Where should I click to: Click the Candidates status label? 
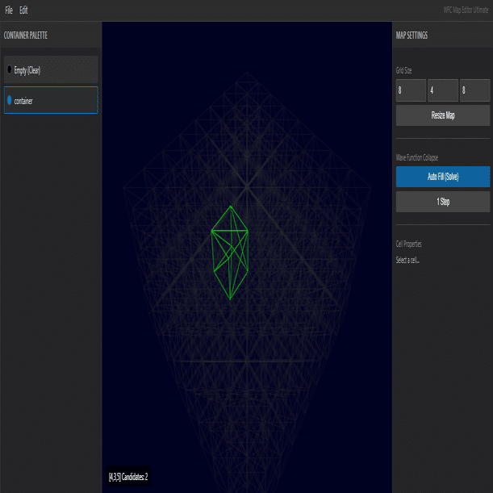[128, 477]
